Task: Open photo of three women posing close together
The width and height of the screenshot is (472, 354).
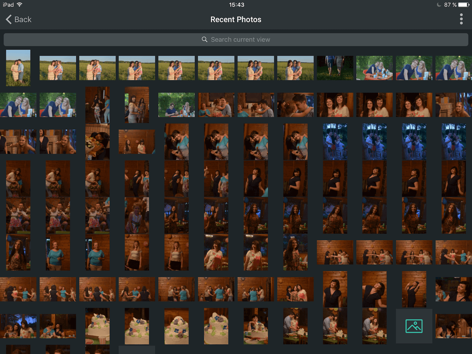Action: click(295, 289)
